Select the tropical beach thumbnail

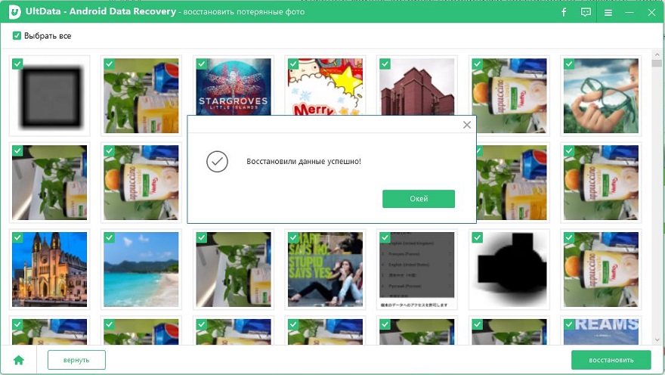[141, 269]
